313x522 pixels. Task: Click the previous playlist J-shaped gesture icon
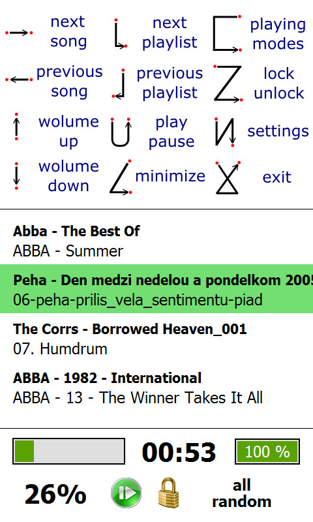tap(119, 84)
